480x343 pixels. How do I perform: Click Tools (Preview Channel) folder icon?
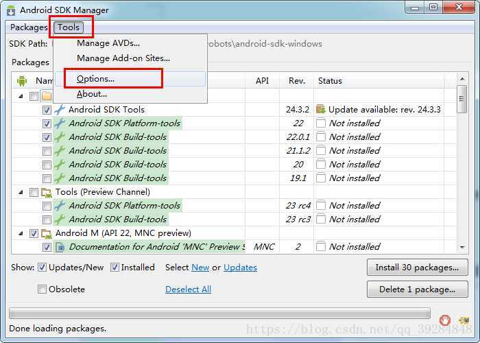(x=47, y=192)
